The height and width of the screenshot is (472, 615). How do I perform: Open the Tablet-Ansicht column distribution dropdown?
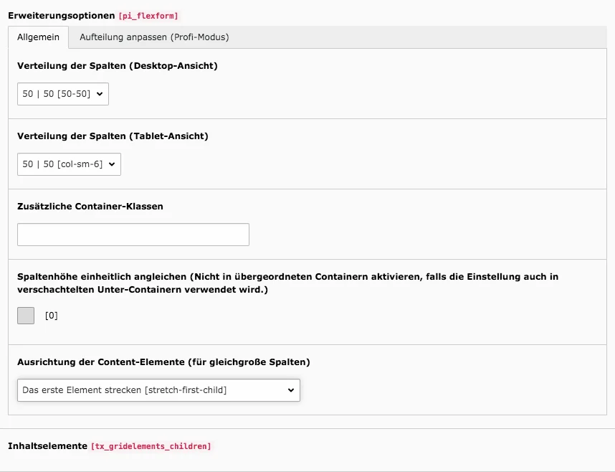[x=68, y=164]
